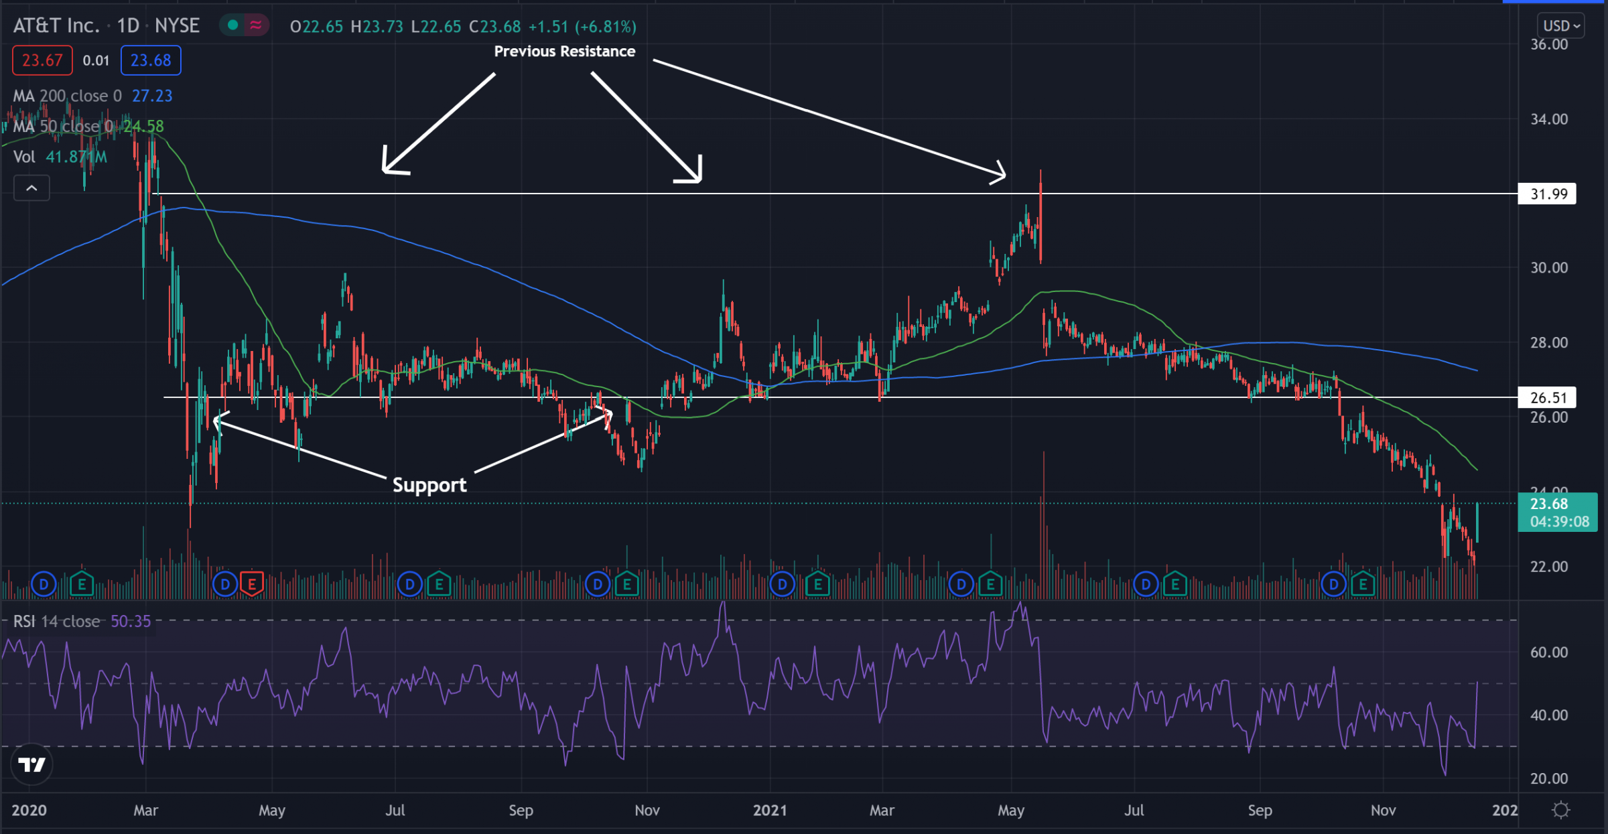Viewport: 1608px width, 834px height.
Task: Click the RSI 60.00 scale label
Action: point(1549,652)
